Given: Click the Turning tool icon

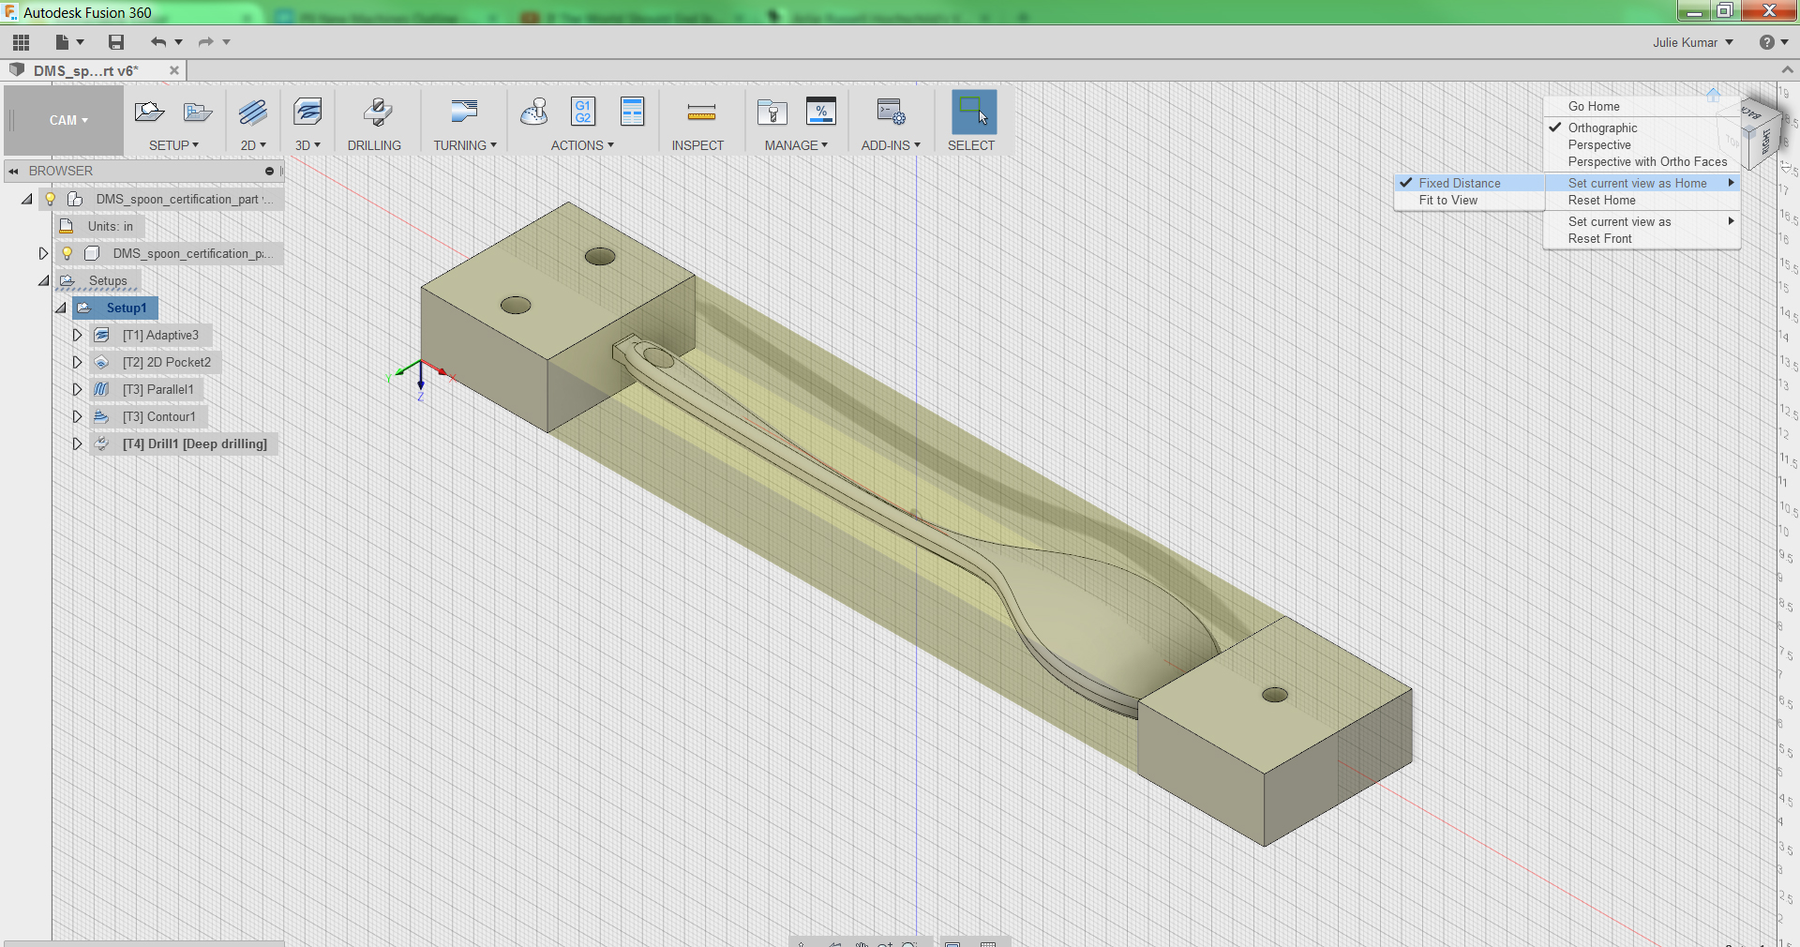Looking at the screenshot, I should [464, 112].
